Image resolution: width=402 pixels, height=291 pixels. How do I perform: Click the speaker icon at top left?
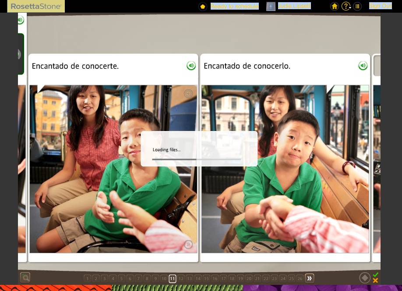[20, 20]
